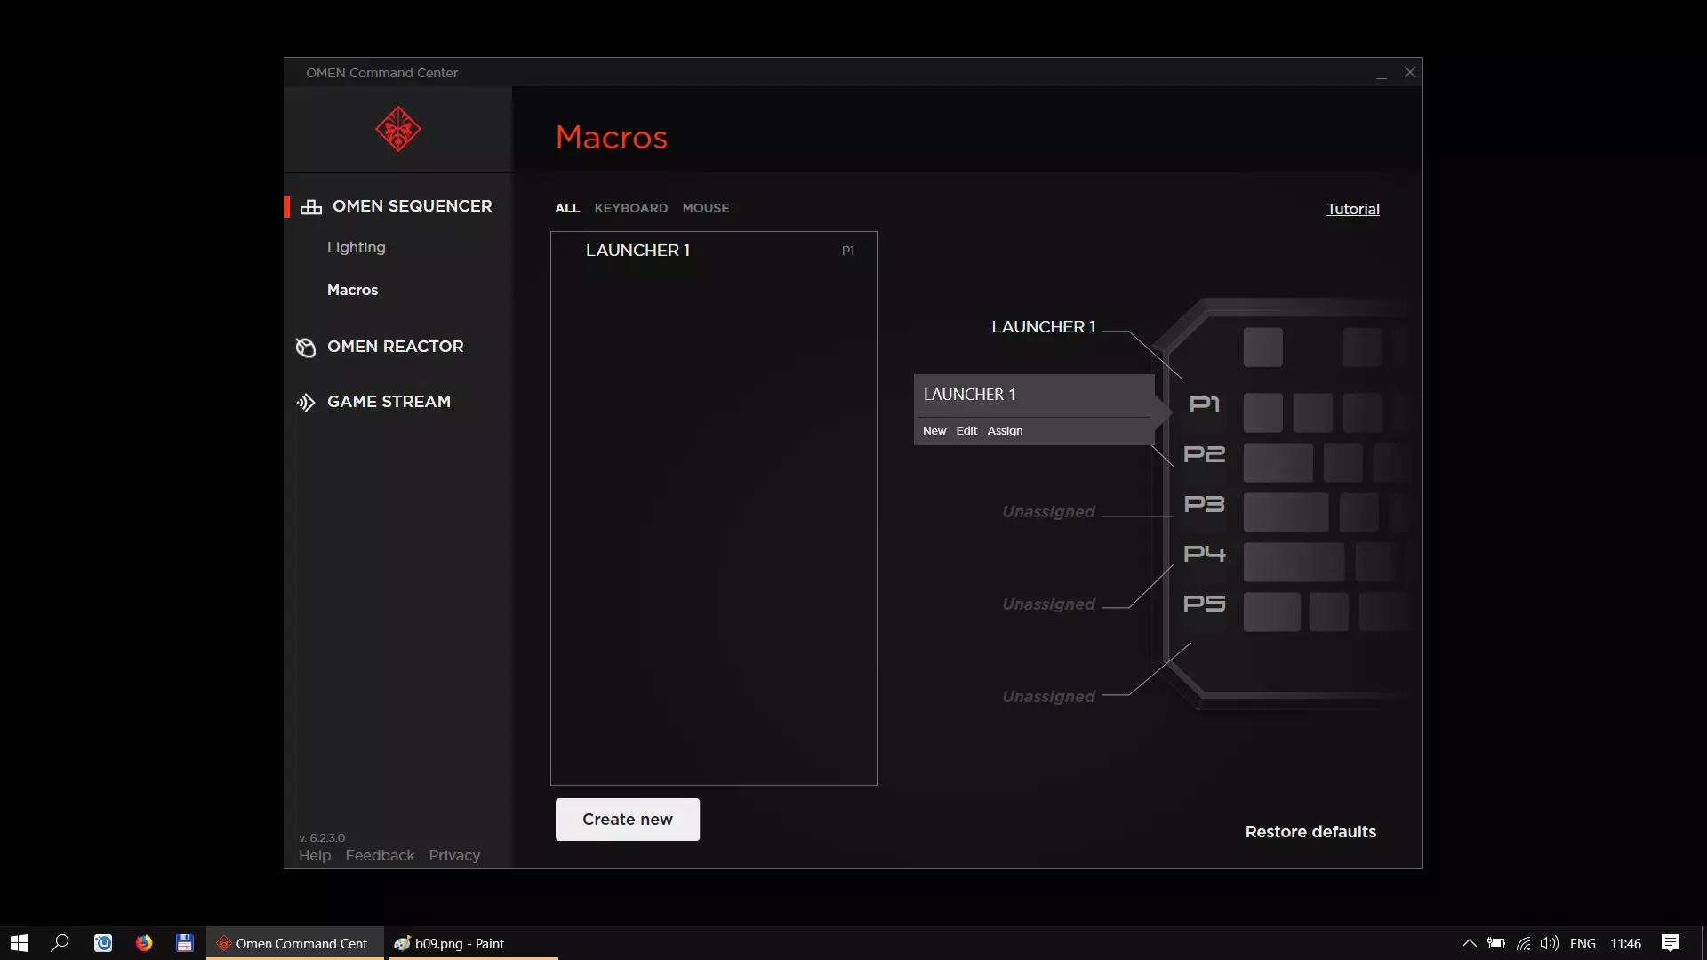Switch to Omen Command Center taskbar button

coord(294,943)
